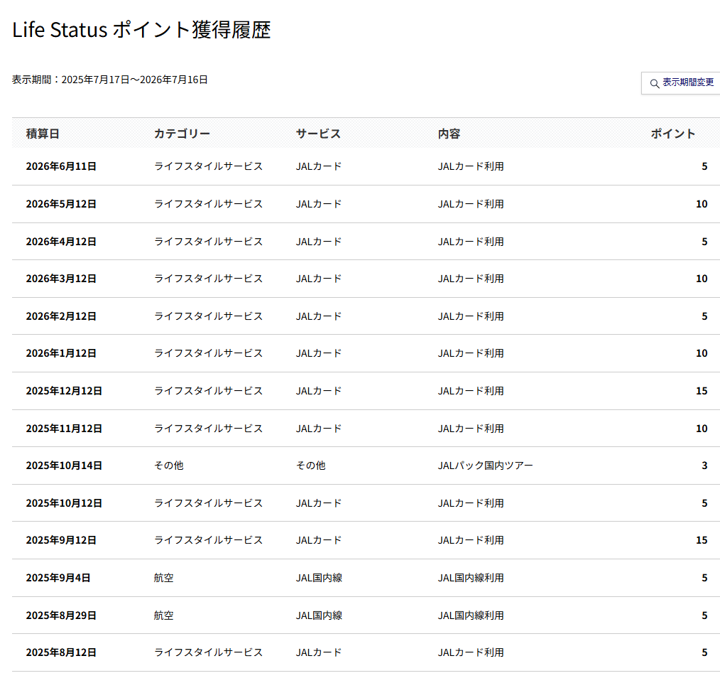720x683 pixels.
Task: Click 航空 category in the 2025年9月4日 row
Action: point(163,579)
